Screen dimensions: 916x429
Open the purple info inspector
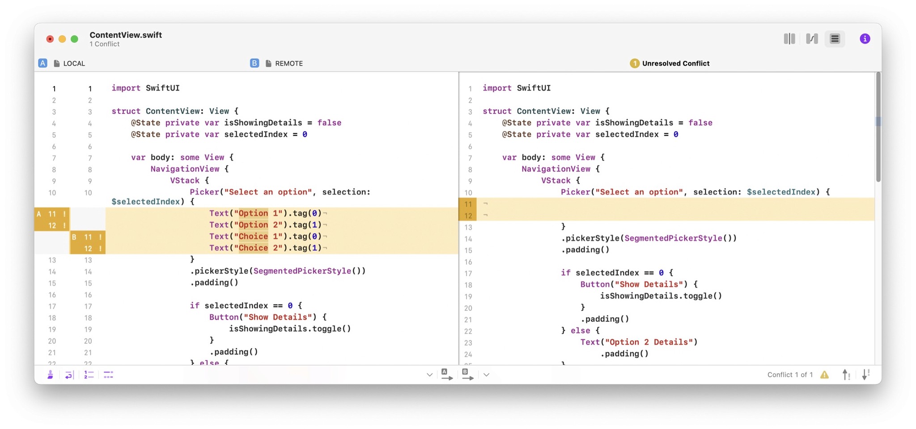(x=865, y=39)
